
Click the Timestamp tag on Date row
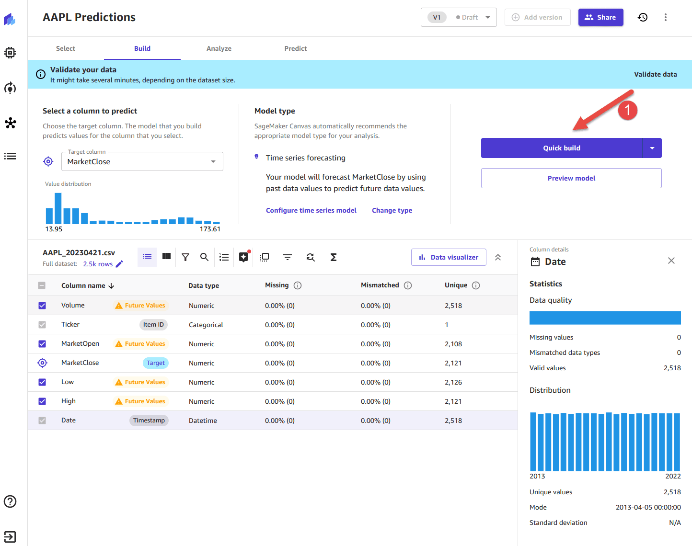tap(149, 421)
